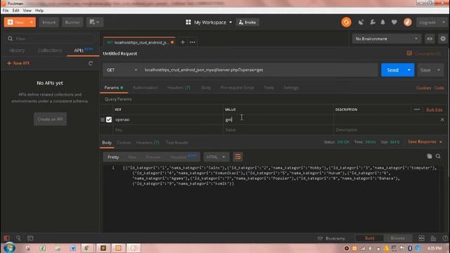Open the File menu
Image resolution: width=450 pixels, height=253 pixels.
coord(6,11)
